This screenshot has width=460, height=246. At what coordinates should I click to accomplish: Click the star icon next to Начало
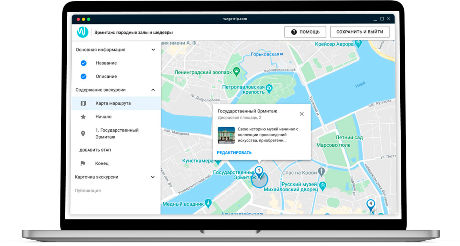click(x=83, y=117)
